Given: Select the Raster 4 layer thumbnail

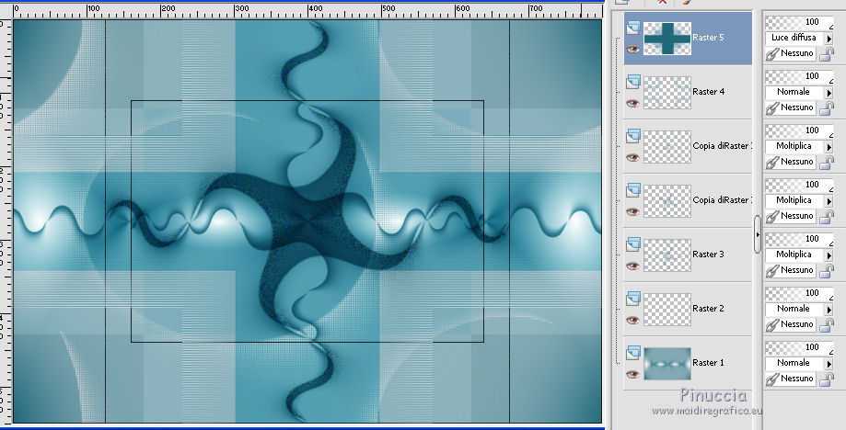Looking at the screenshot, I should click(667, 93).
